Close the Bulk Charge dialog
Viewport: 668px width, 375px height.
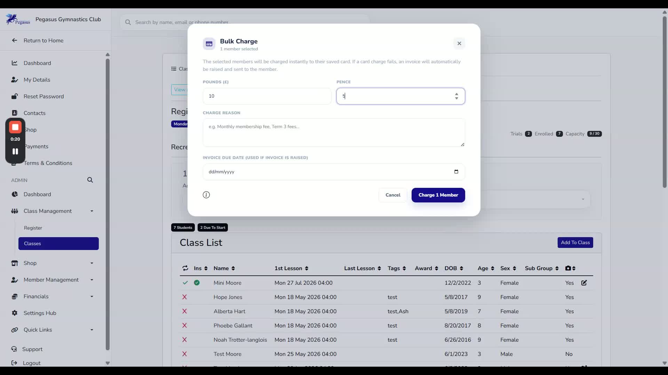coord(459,43)
